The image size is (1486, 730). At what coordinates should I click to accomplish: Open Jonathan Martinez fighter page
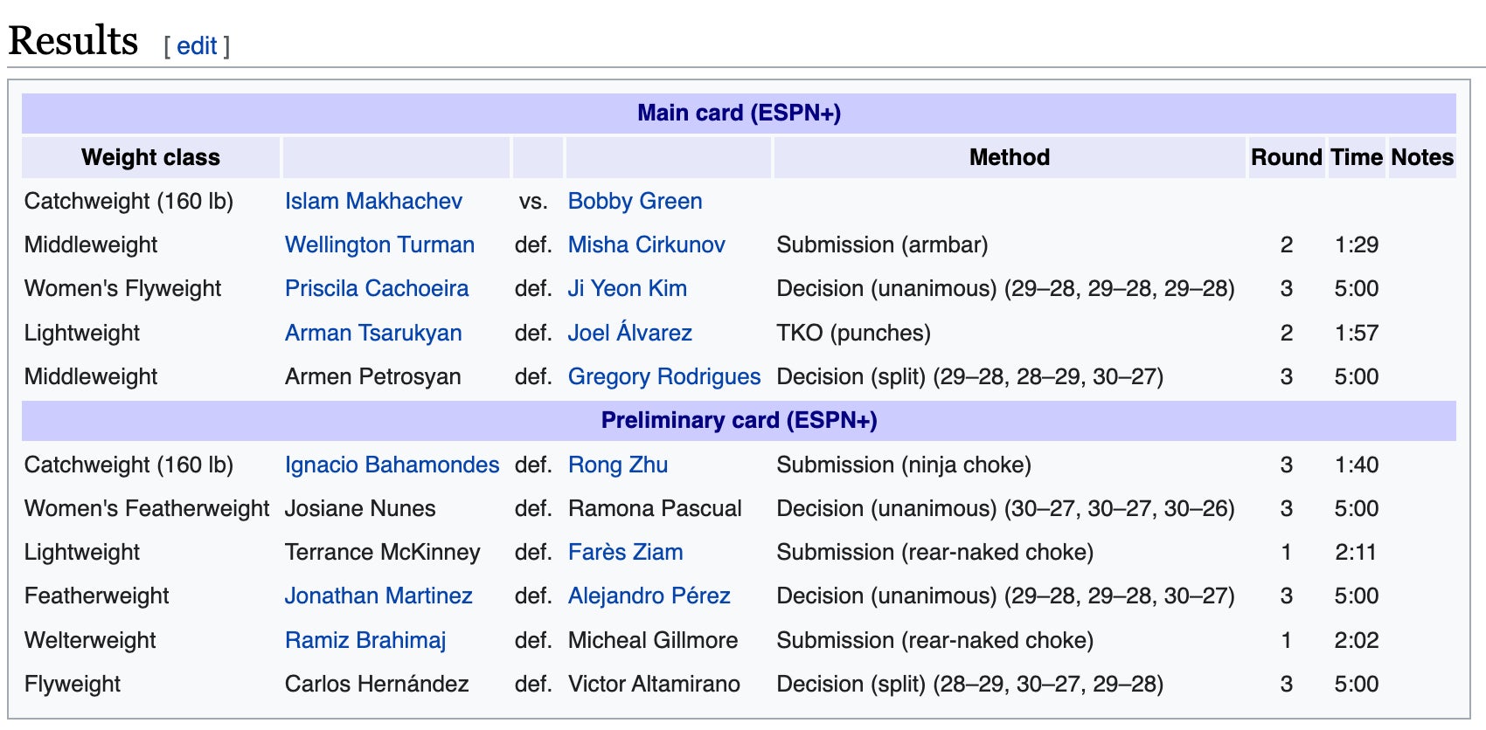pos(378,596)
